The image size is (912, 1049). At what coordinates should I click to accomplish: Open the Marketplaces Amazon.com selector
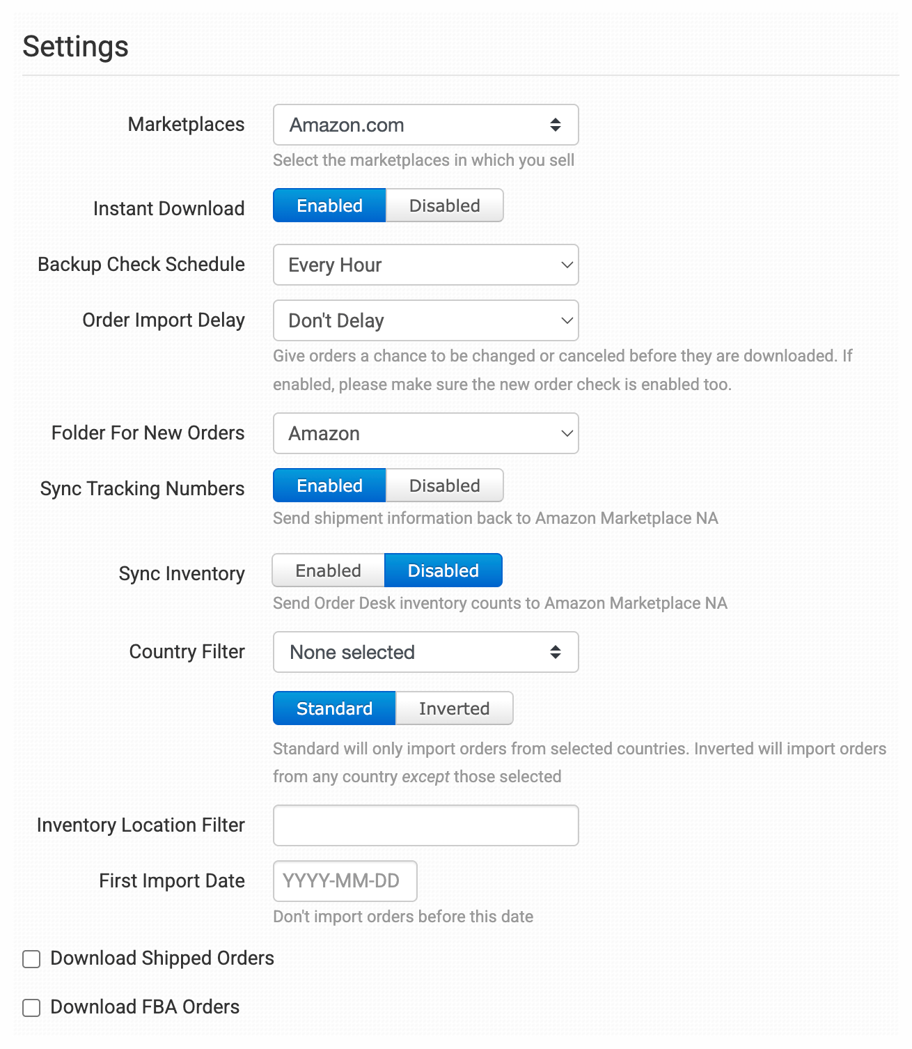pos(425,125)
